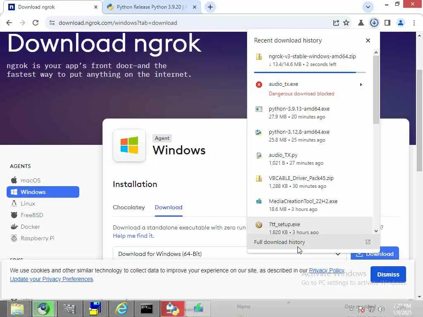Open python-3.12.8-amd64.exe from downloads

tap(310, 136)
